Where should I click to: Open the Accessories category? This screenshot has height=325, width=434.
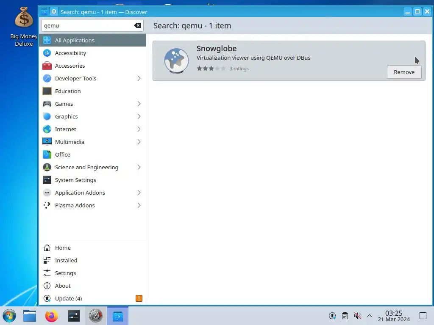pyautogui.click(x=92, y=66)
